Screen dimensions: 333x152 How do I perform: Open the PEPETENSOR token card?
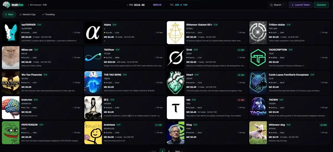pyautogui.click(x=42, y=133)
